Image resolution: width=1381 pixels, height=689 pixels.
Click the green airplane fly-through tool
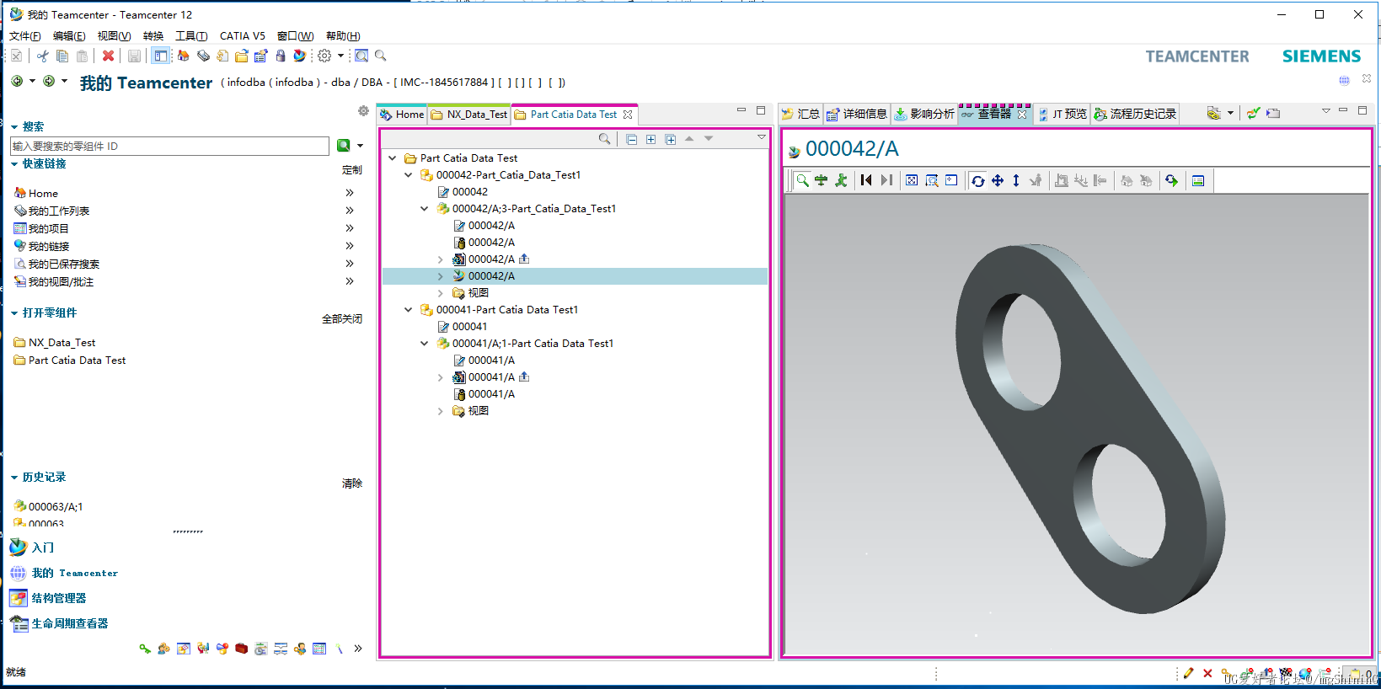[x=822, y=180]
